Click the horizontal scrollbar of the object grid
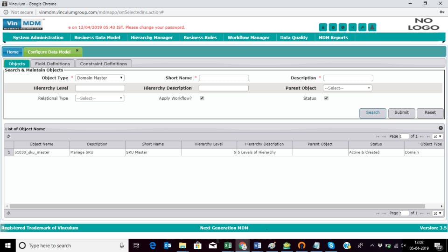 [x=217, y=206]
